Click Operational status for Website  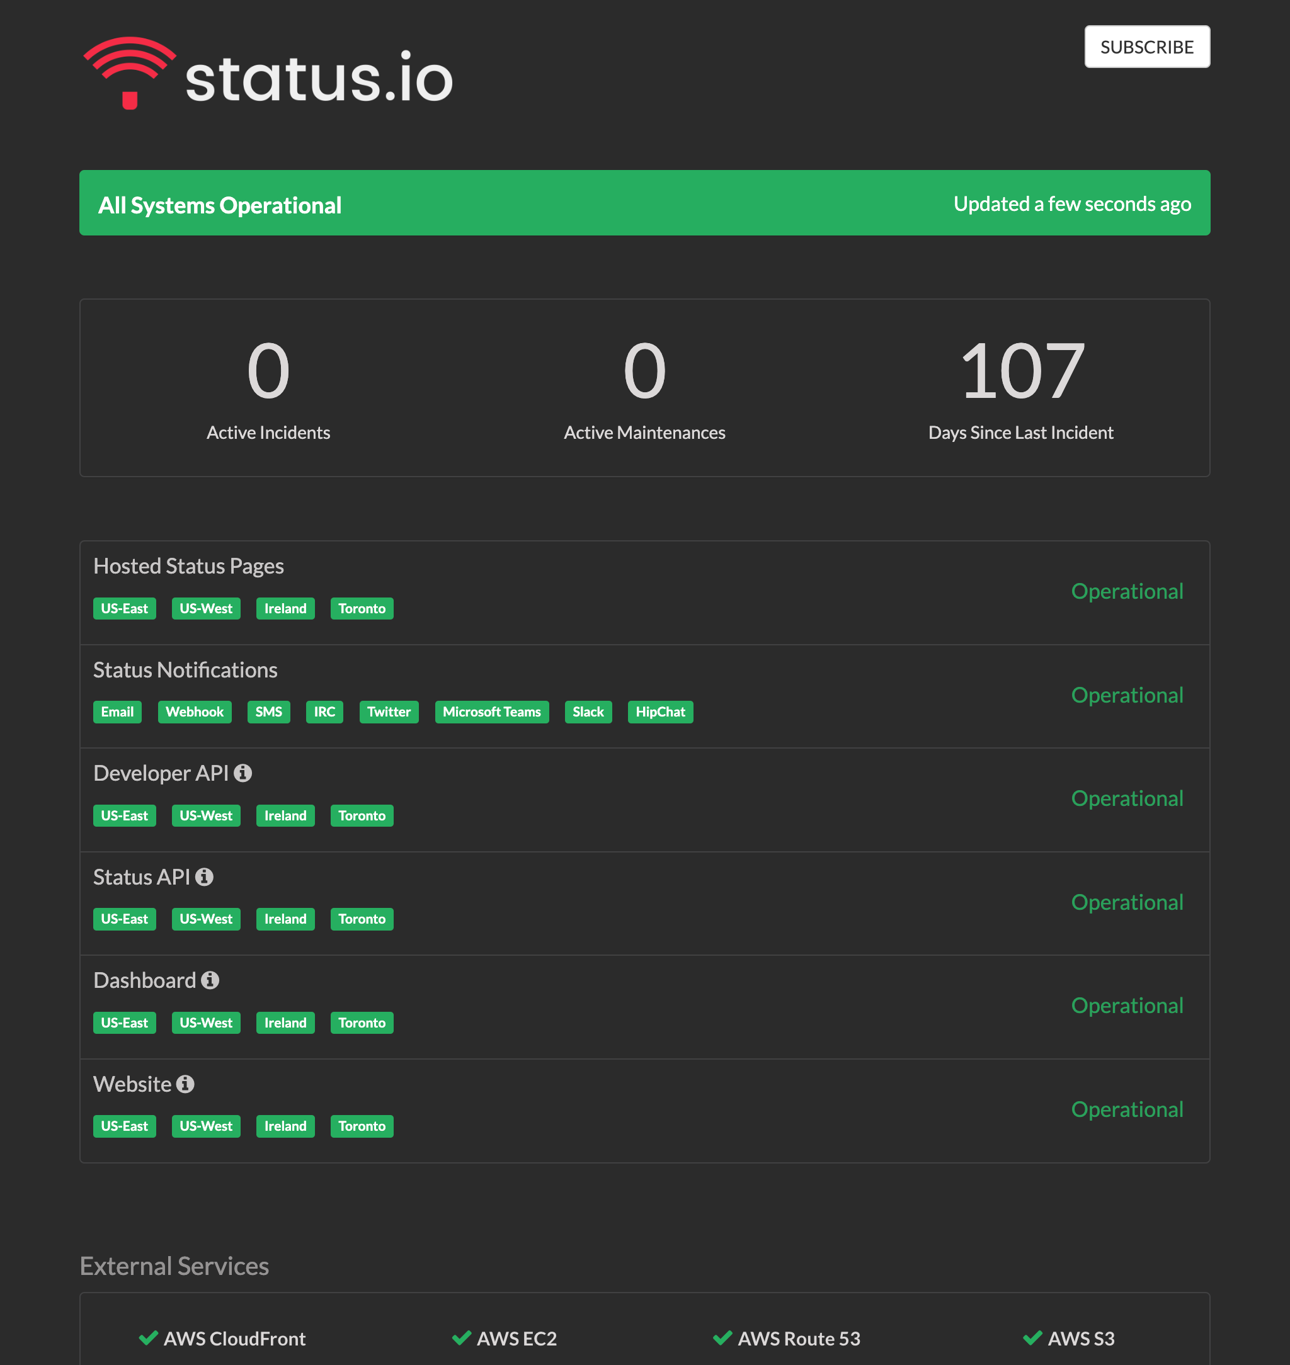click(x=1127, y=1109)
